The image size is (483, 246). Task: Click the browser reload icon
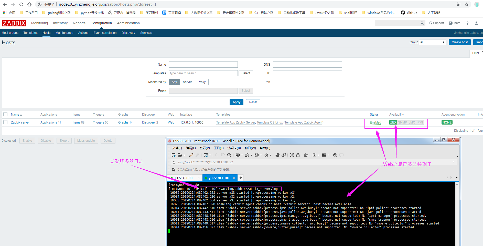pos(21,4)
